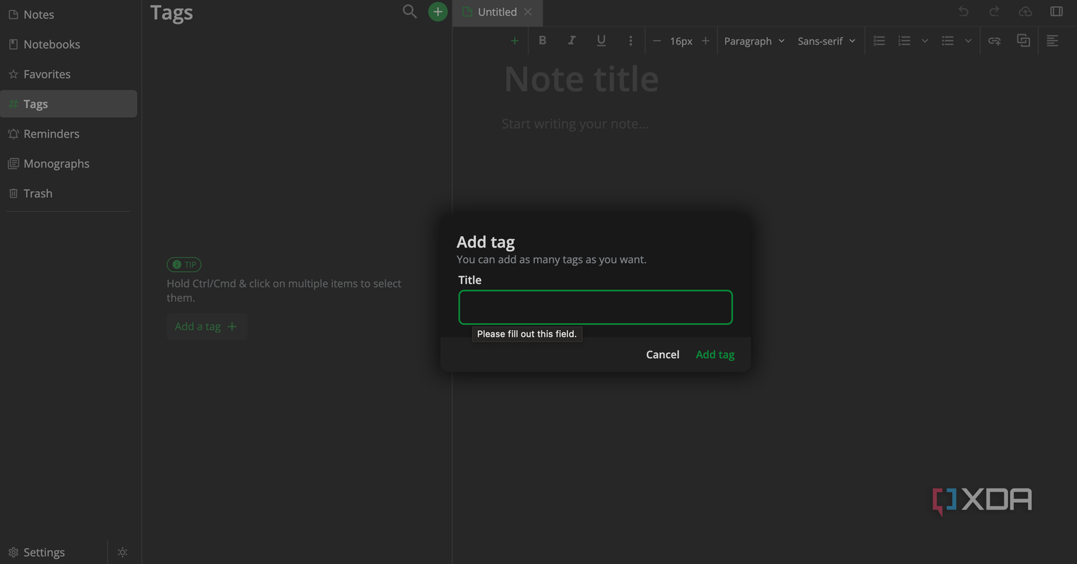Open text alignment options

(x=1053, y=41)
